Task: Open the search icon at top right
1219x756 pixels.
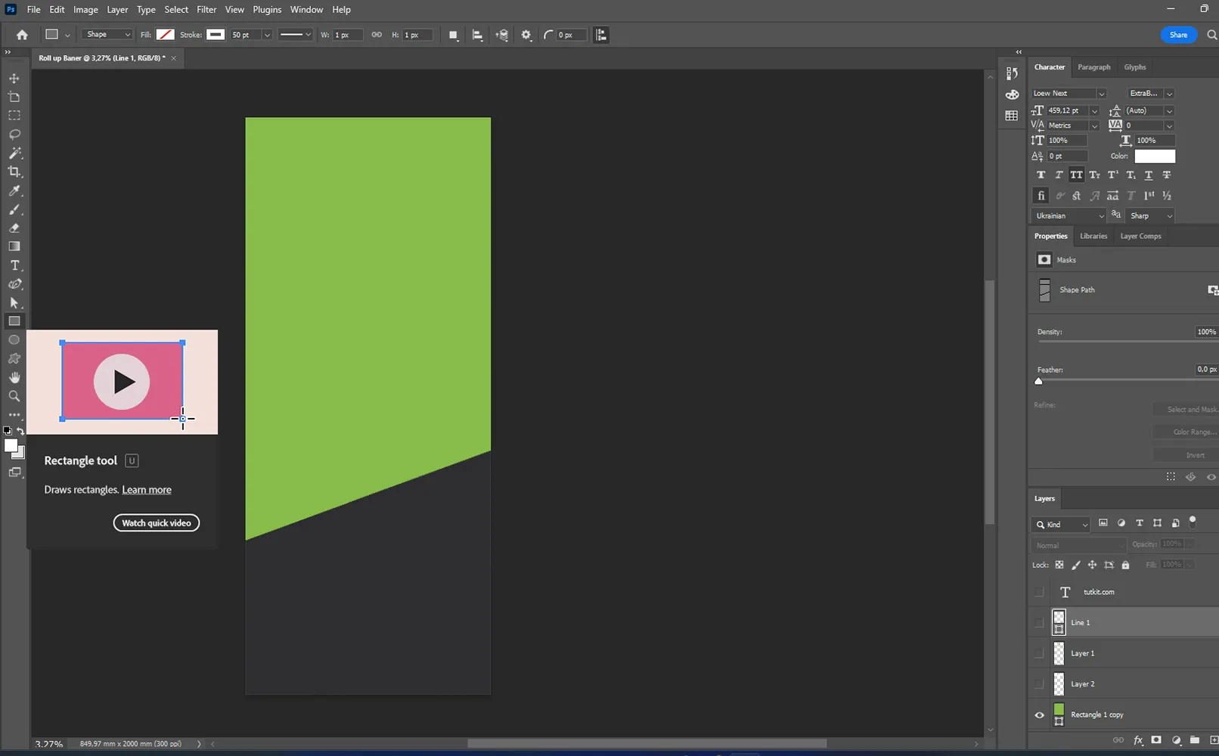Action: click(1212, 35)
